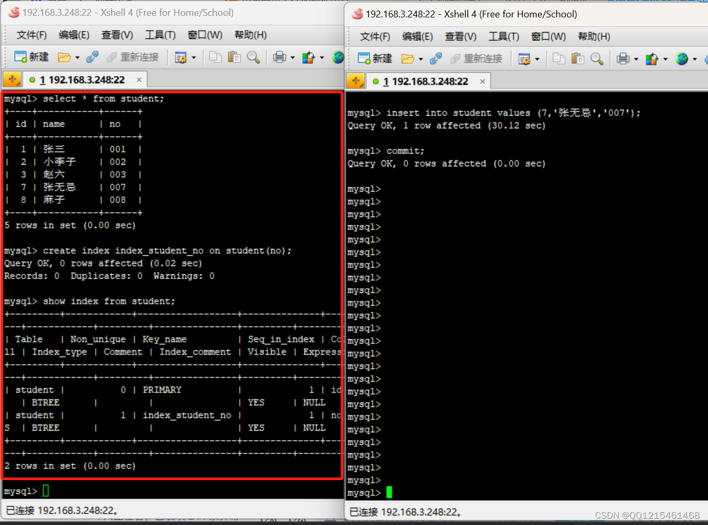Open 帮助(H) menu in right Xshell window
The image size is (708, 525).
pos(594,36)
